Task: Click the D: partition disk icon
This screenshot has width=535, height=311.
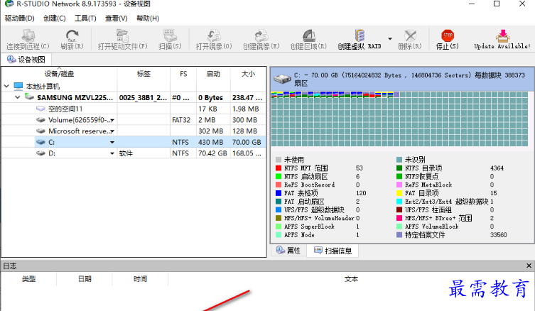Action: (40, 153)
